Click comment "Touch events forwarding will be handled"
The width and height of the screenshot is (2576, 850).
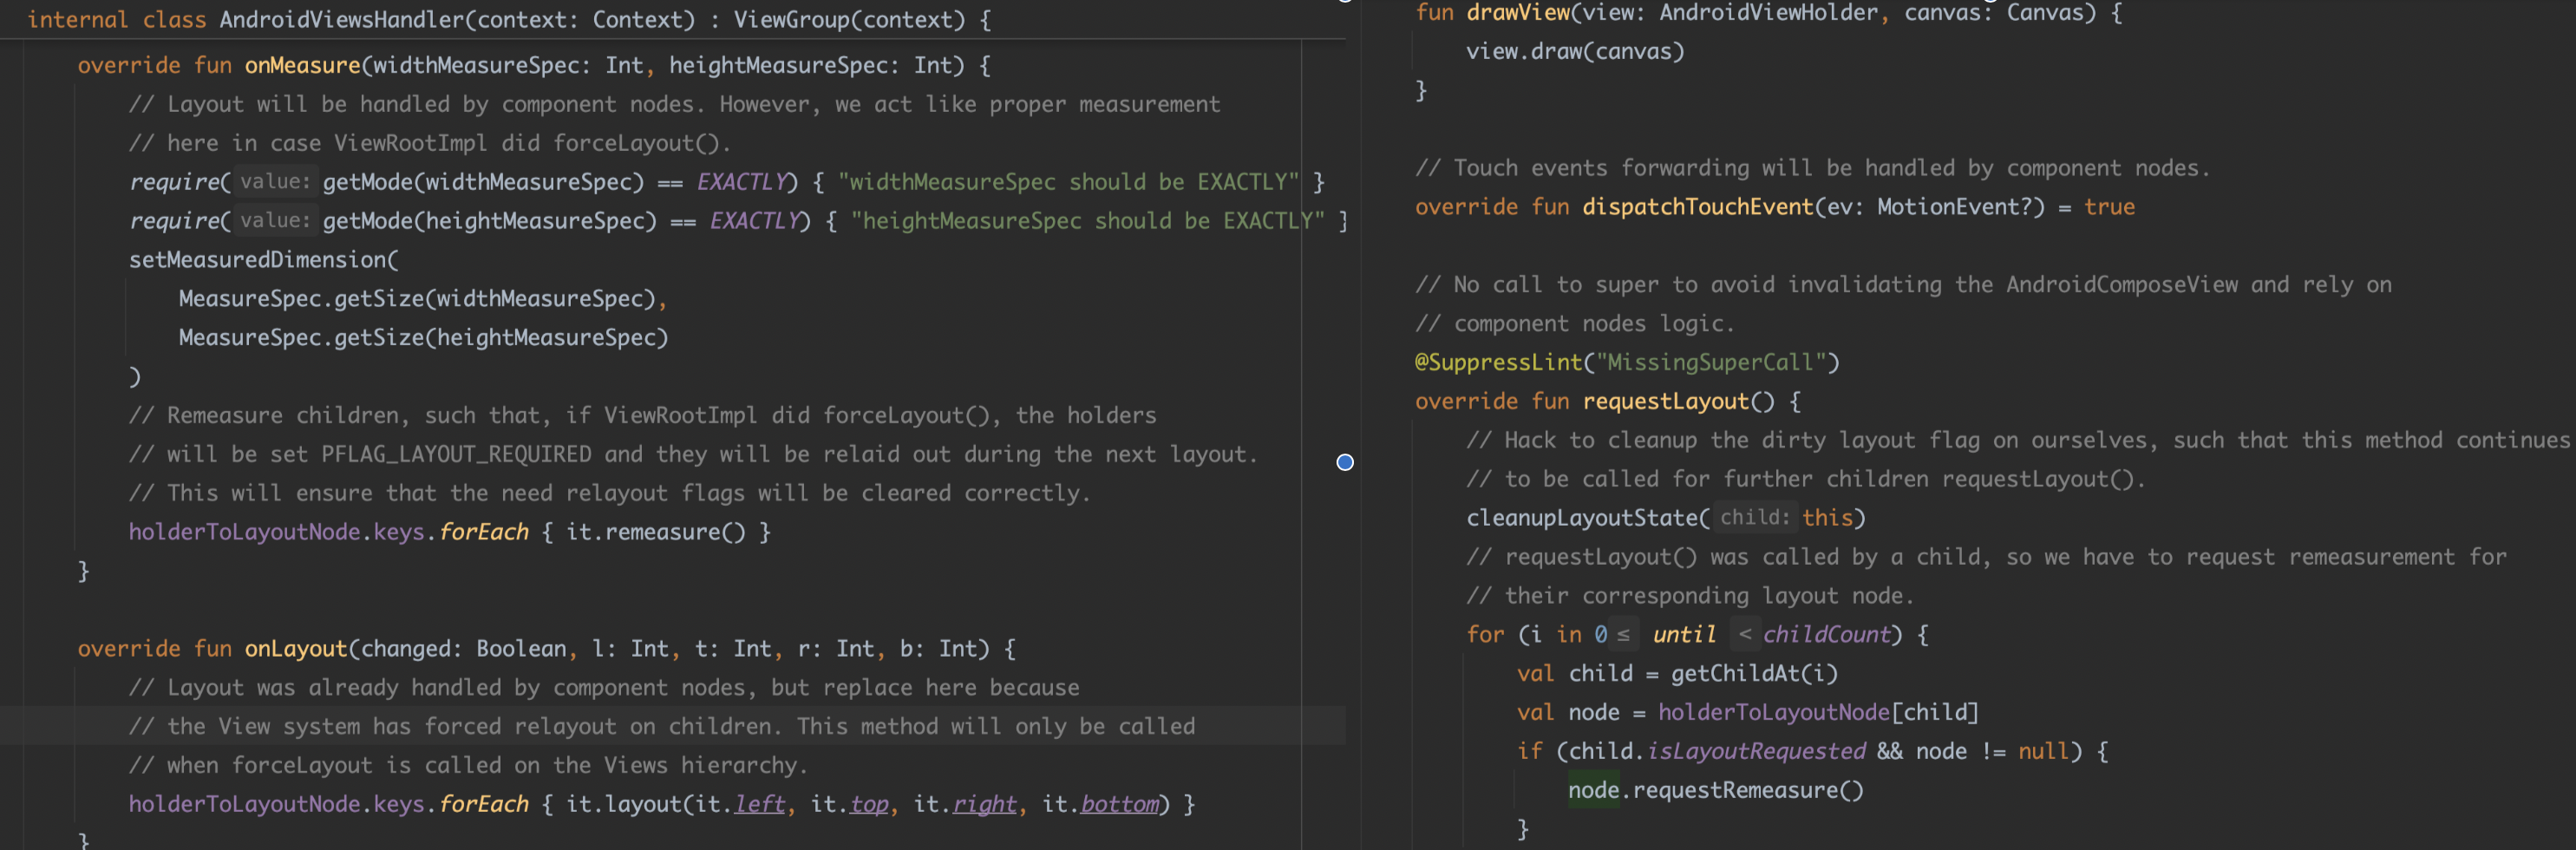(1812, 168)
